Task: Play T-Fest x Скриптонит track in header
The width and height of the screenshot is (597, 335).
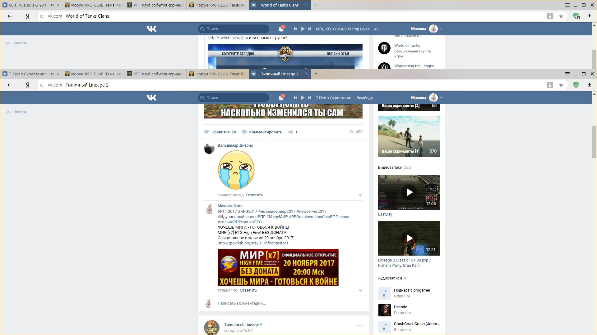Action: [x=303, y=98]
